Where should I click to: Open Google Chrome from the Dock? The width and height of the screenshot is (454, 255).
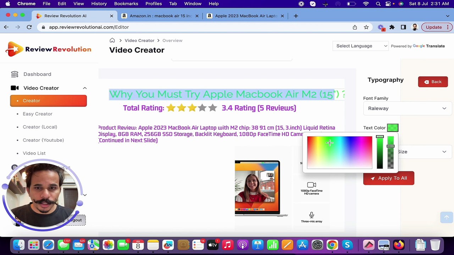point(332,245)
